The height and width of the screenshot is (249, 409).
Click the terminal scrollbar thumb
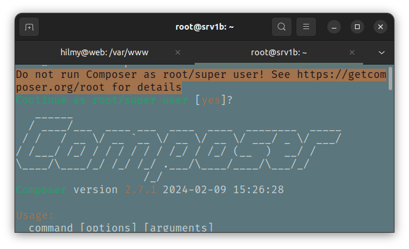390,79
